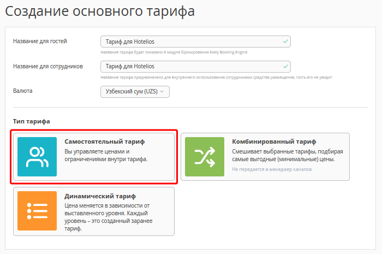Click the description Вы управляете ценами и ограничениями
382x254 pixels.
(x=106, y=155)
